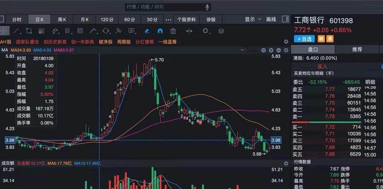Open the 个股资料 stock info tab
The width and height of the screenshot is (383, 189).
[187, 20]
